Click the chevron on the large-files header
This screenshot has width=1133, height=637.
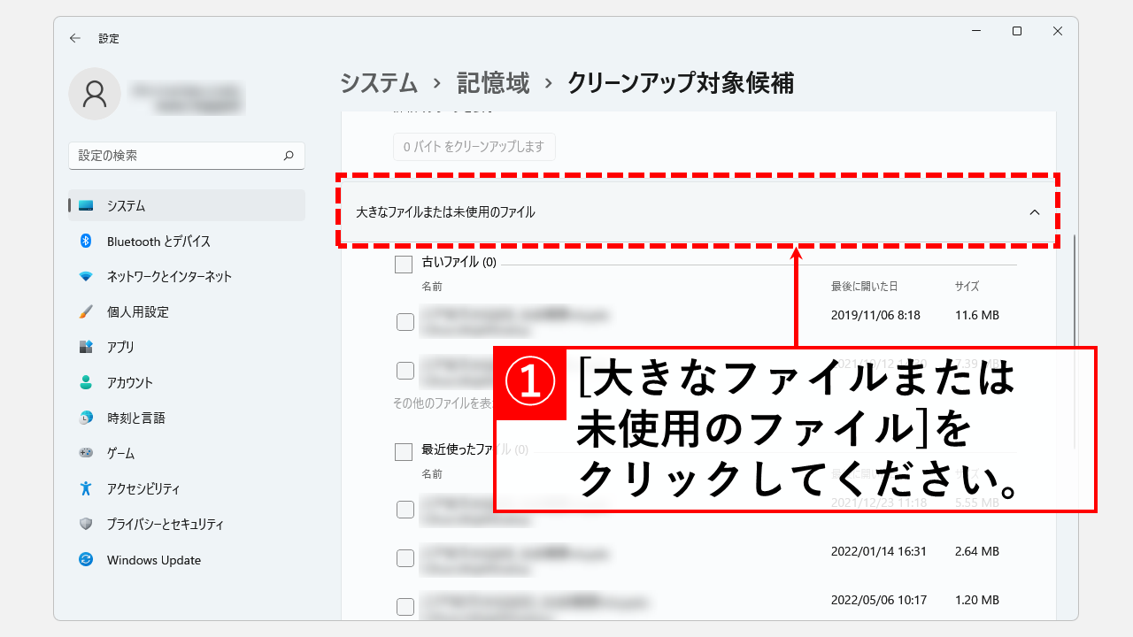[1035, 212]
